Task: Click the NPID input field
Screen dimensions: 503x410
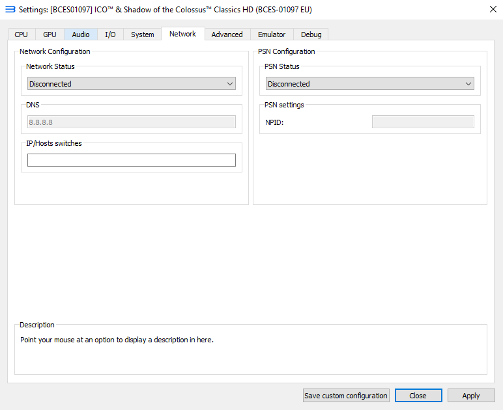Action: pyautogui.click(x=423, y=122)
